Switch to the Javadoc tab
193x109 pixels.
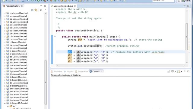pos(69,71)
